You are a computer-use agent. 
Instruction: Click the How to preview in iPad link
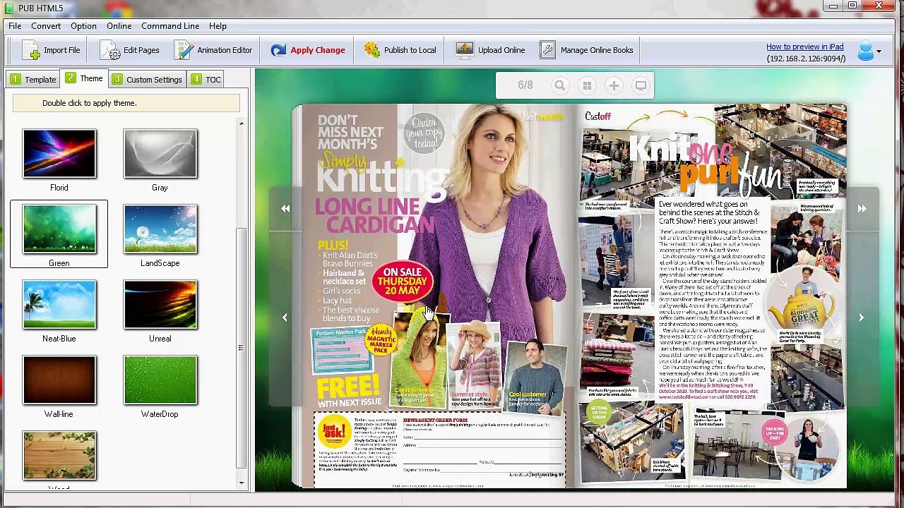click(x=804, y=47)
